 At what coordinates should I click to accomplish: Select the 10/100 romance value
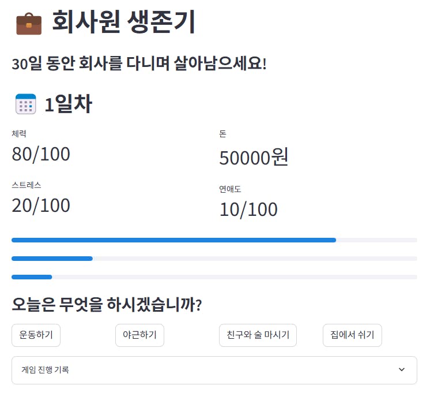pos(248,210)
